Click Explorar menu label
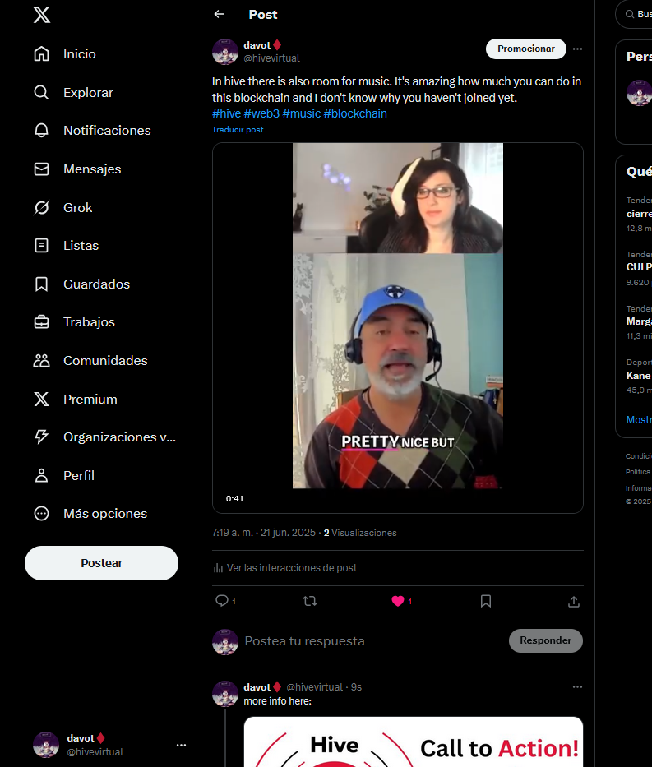Screen dimensions: 652x767 click(x=88, y=92)
